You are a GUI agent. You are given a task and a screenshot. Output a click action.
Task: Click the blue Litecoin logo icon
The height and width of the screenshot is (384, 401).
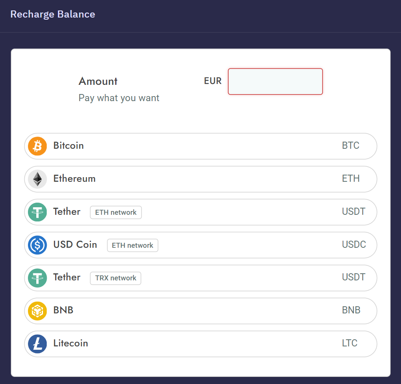(37, 344)
